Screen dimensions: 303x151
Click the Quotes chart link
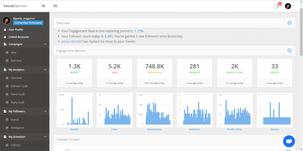tap(275, 129)
